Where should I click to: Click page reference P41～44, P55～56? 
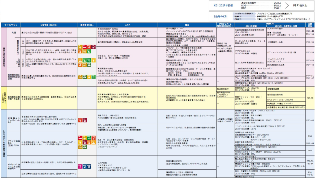click(x=310, y=32)
